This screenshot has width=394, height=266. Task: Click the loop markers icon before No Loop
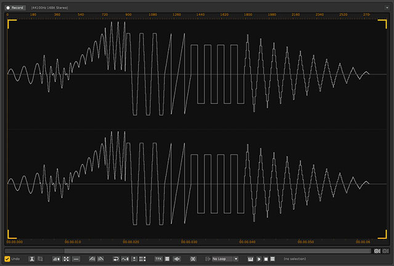(207, 259)
